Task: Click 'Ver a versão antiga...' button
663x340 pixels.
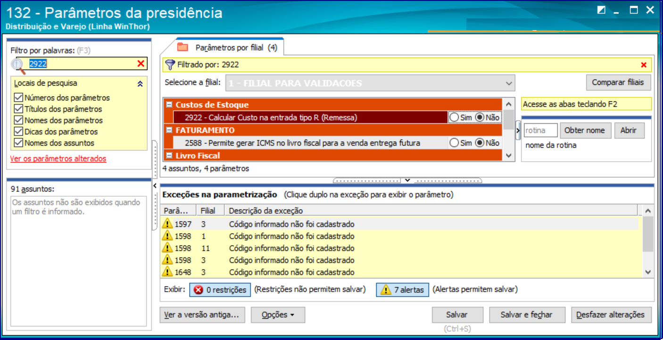Action: (x=202, y=315)
